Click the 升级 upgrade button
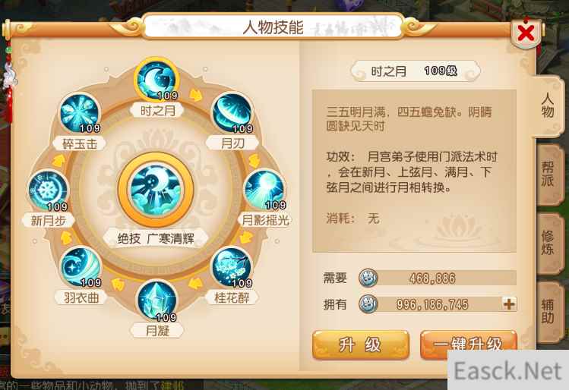The width and height of the screenshot is (569, 390). tap(360, 344)
